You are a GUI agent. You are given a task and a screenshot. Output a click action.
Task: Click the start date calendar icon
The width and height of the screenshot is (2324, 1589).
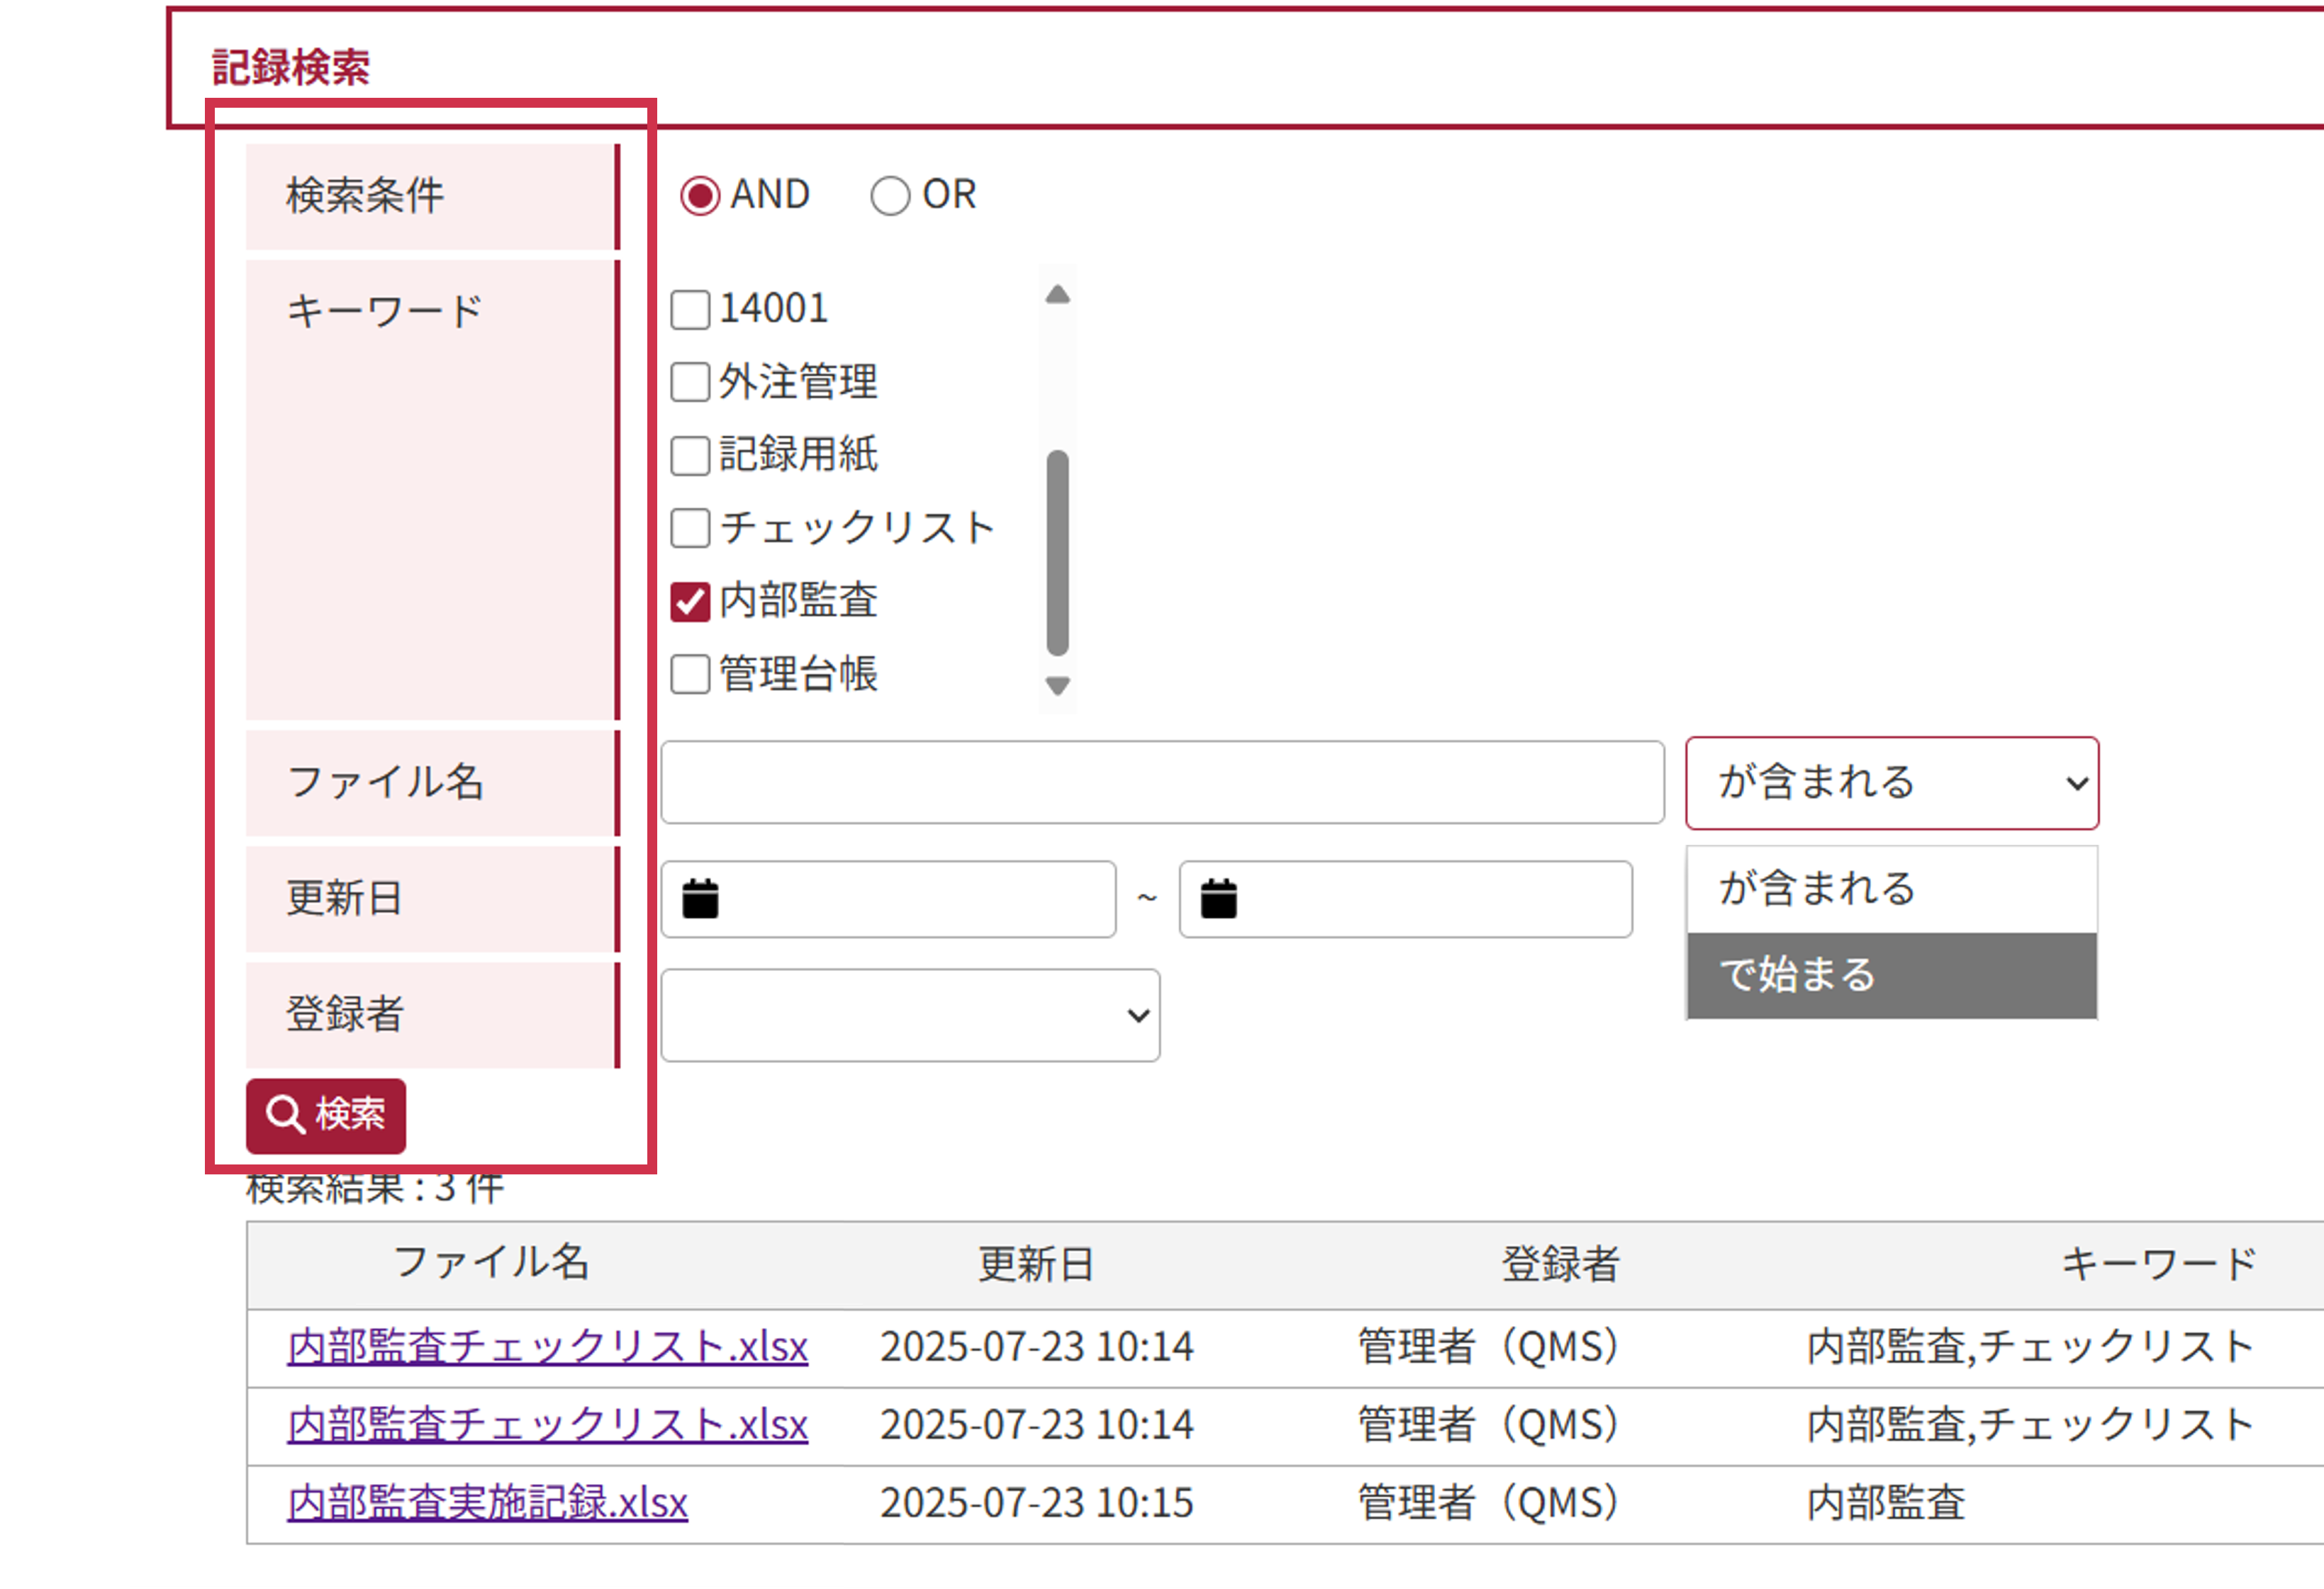[x=700, y=899]
